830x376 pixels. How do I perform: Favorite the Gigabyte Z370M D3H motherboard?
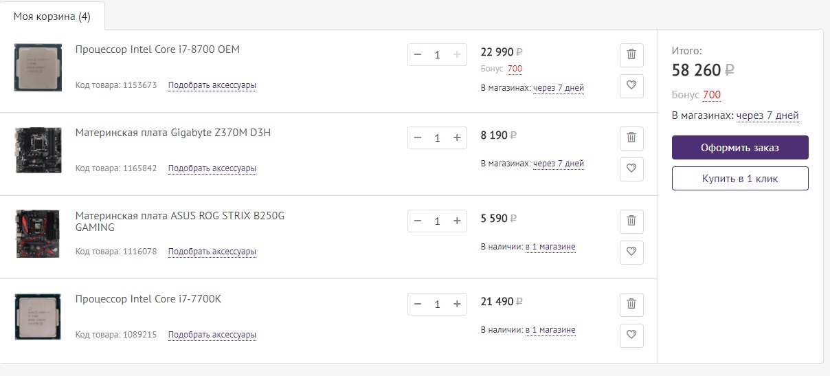(631, 169)
